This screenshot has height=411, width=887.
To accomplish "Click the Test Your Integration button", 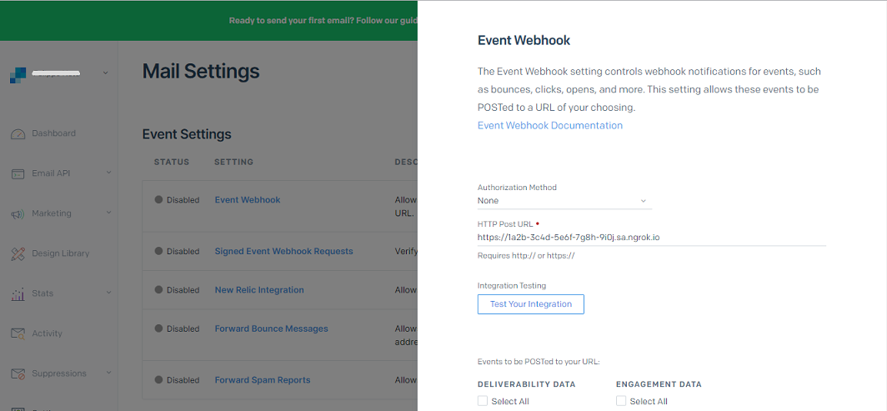I will (530, 304).
